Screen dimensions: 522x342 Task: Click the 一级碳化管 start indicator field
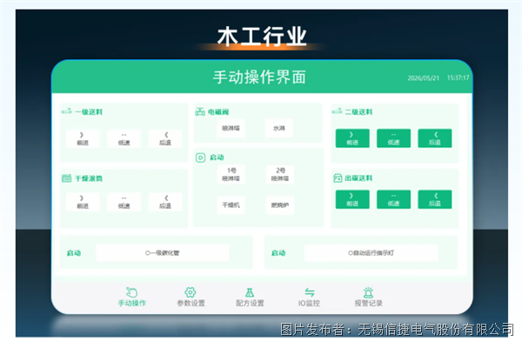click(163, 252)
